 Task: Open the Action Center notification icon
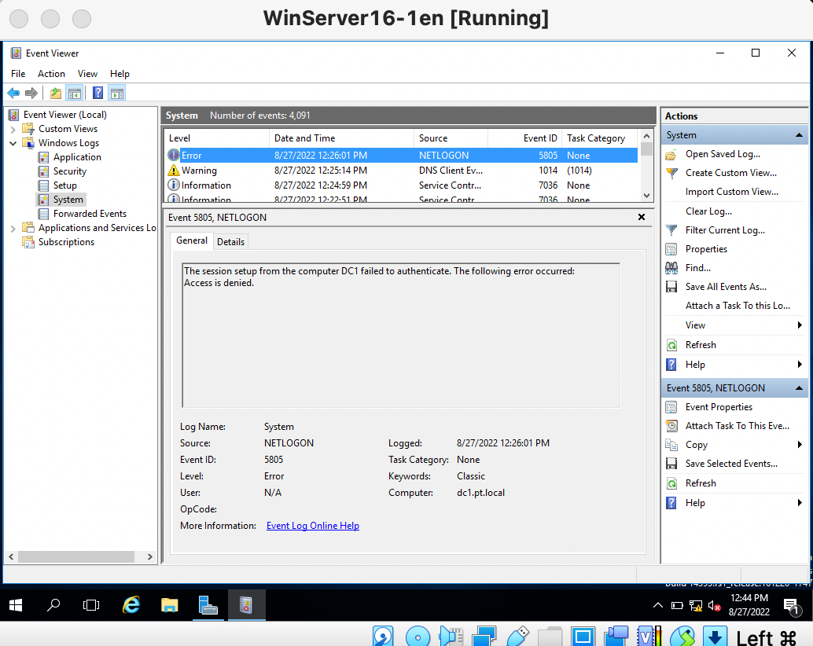click(x=792, y=606)
